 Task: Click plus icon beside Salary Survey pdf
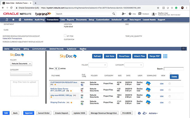coord(71,91)
